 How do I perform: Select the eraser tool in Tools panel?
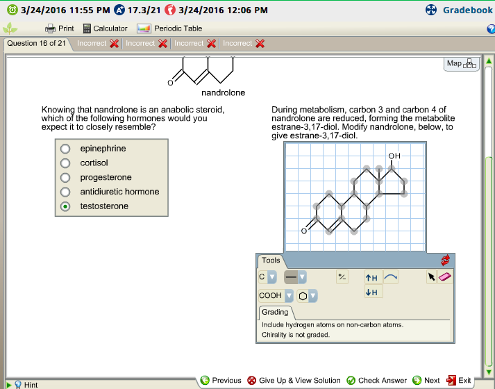point(446,277)
